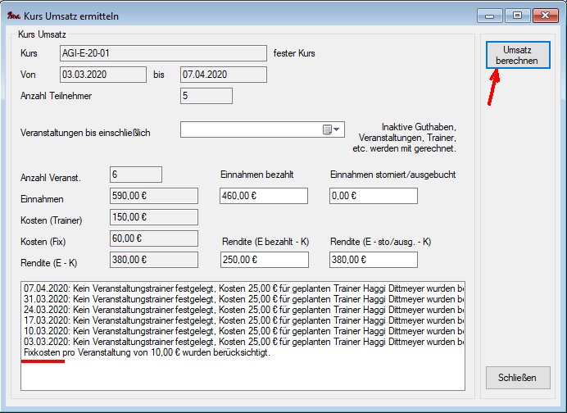The width and height of the screenshot is (567, 413).
Task: Select the Von date field
Action: point(102,75)
